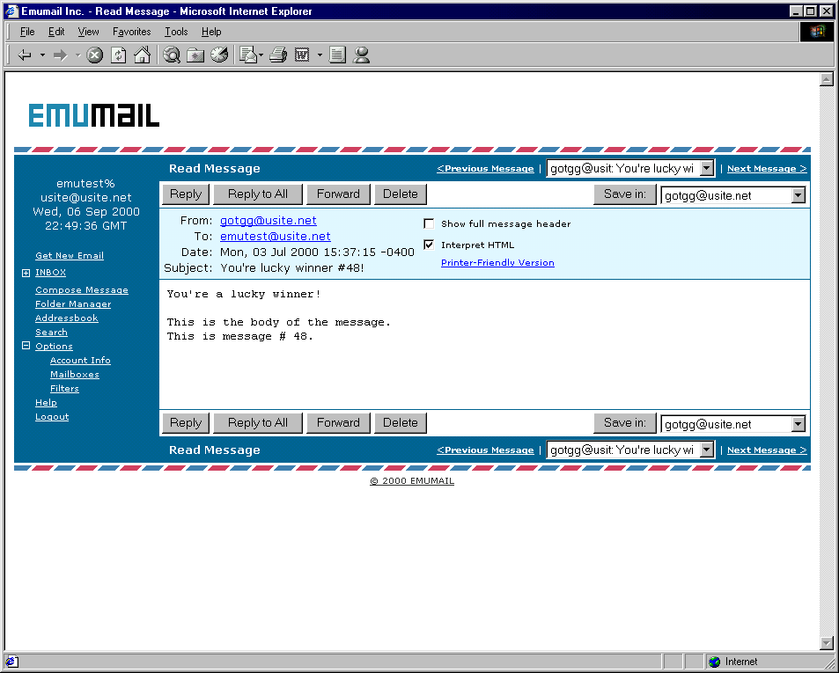Click the top Reply to All button

[257, 194]
